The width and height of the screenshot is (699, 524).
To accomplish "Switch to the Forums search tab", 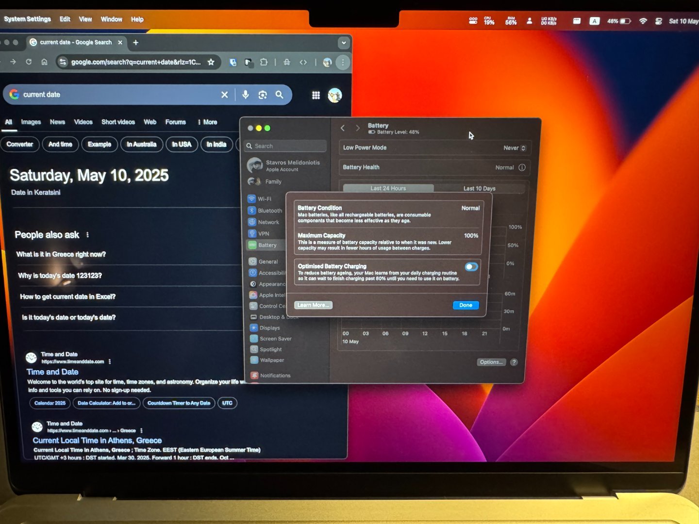I will [175, 122].
